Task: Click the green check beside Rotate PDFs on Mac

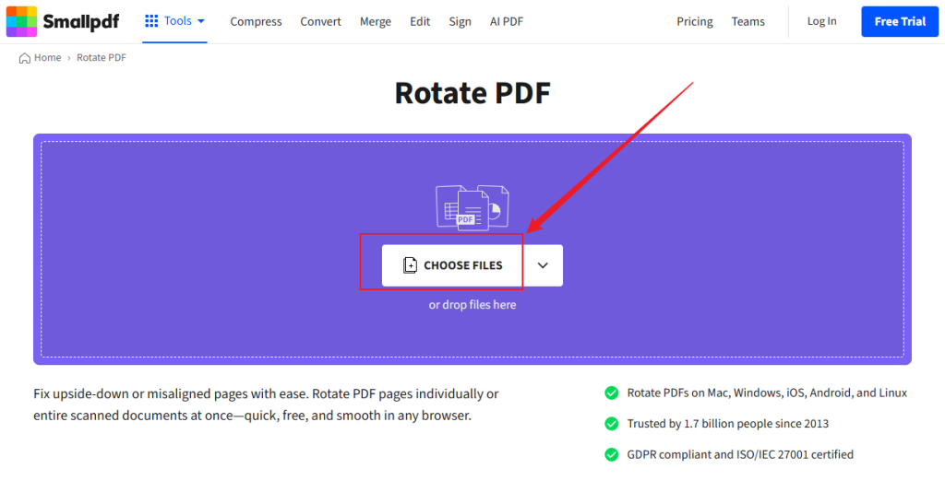Action: point(612,393)
